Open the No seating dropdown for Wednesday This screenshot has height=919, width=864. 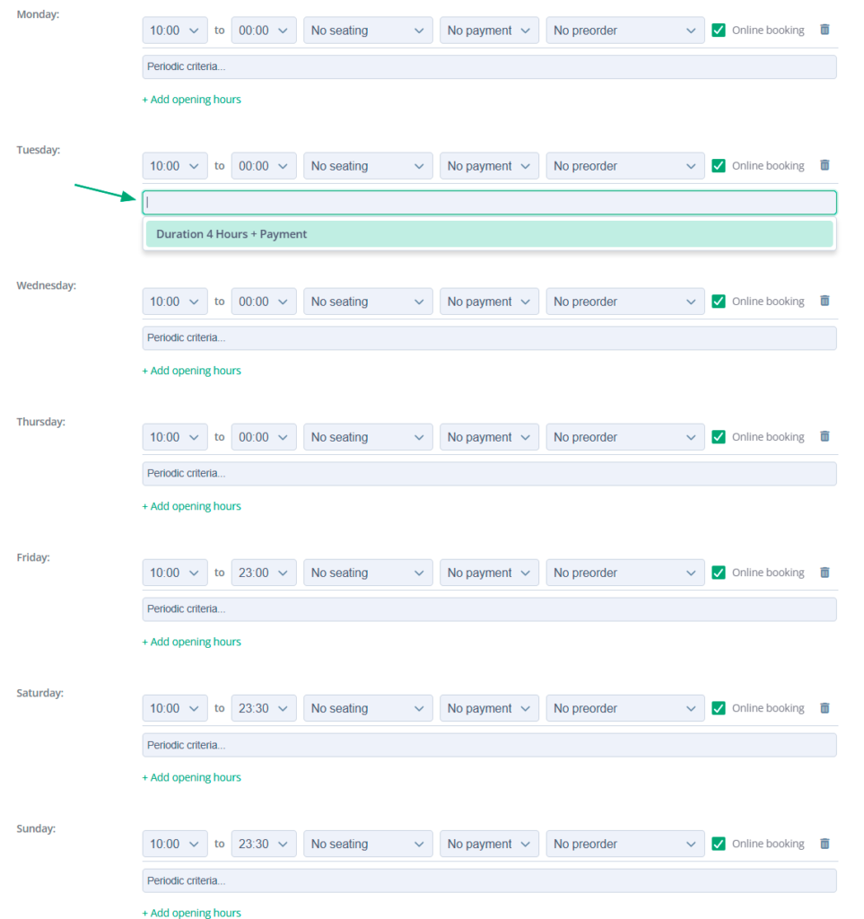[x=368, y=301]
